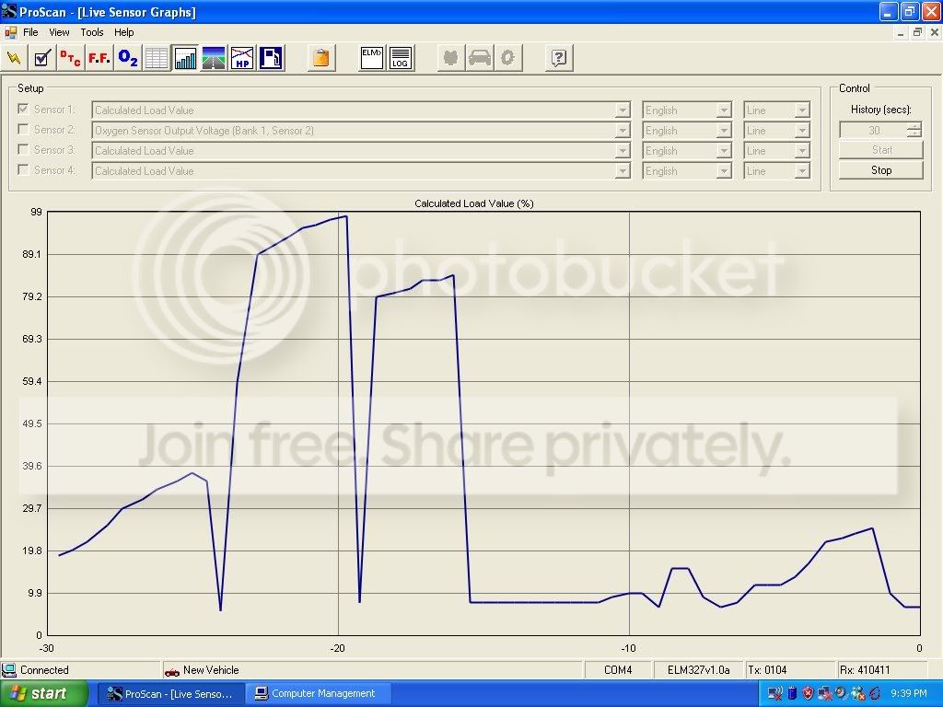Click the HP horsepower graph icon
The width and height of the screenshot is (943, 707).
pyautogui.click(x=242, y=59)
